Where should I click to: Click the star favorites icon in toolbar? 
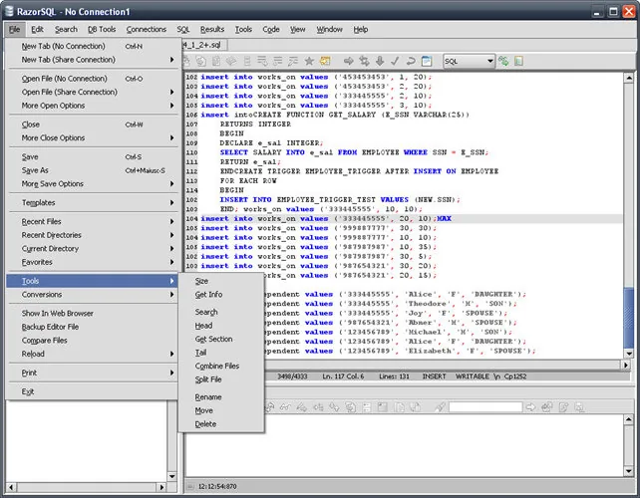309,61
